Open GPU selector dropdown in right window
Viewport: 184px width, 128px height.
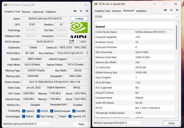pyautogui.click(x=118, y=123)
